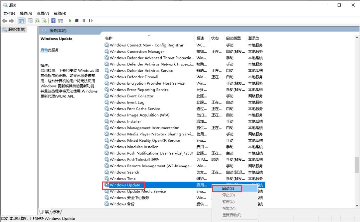Select Windows Defender Advanced Threat Protection row
The width and height of the screenshot is (360, 222).
click(x=184, y=58)
